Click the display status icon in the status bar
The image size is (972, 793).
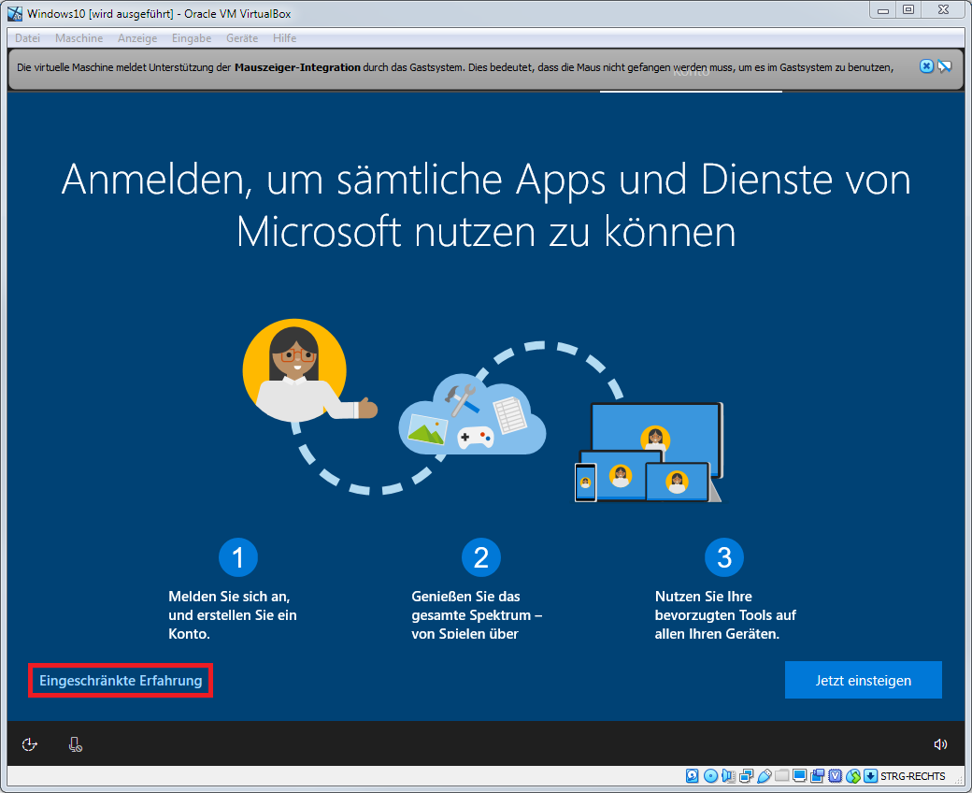(x=800, y=775)
